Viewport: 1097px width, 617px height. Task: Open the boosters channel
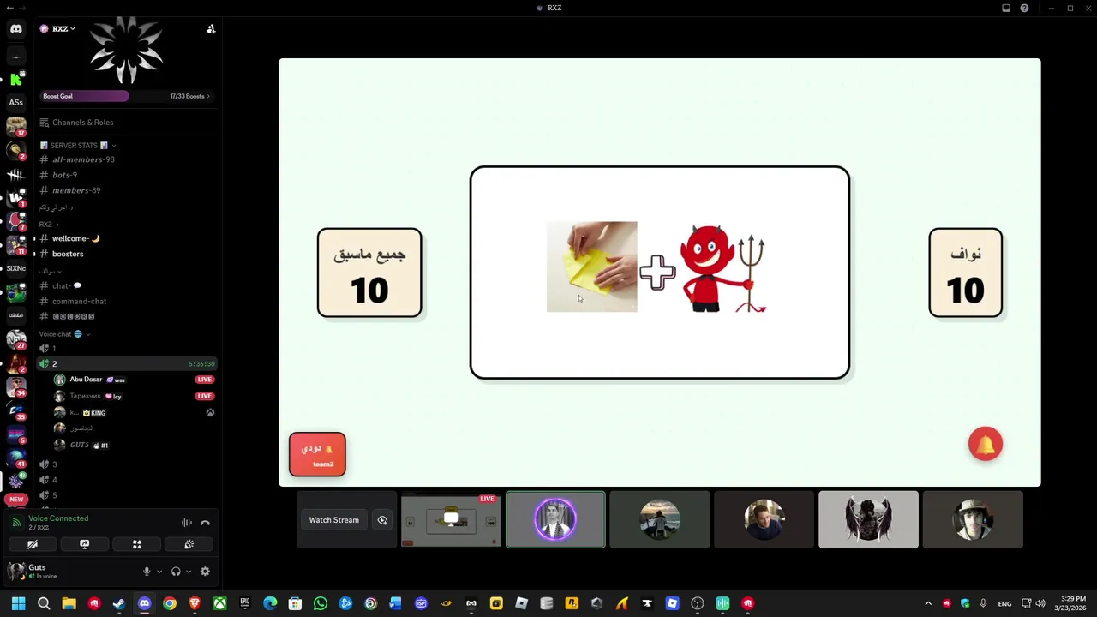tap(126, 254)
